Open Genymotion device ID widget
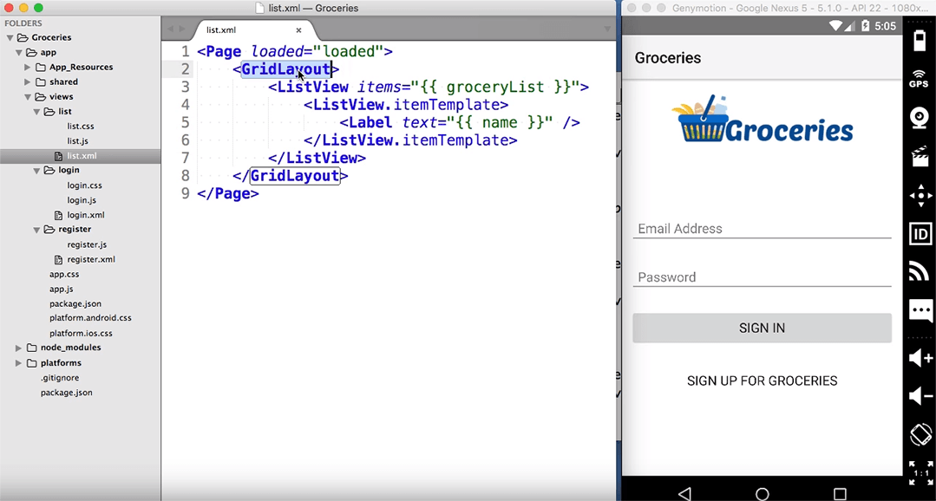The image size is (936, 501). pos(920,234)
